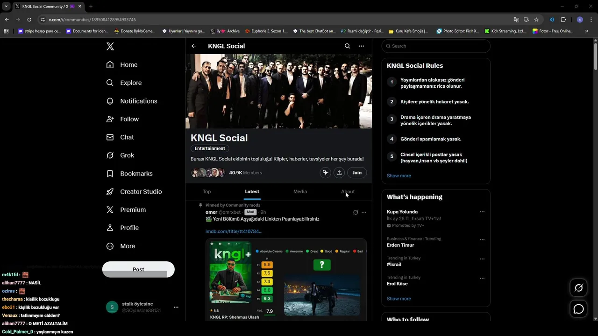Open omer's profile name on post
The image size is (598, 336).
point(211,212)
